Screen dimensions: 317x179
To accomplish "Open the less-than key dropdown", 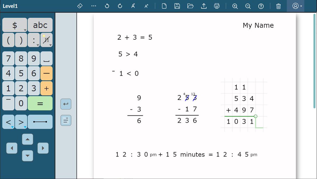I will tap(8, 122).
